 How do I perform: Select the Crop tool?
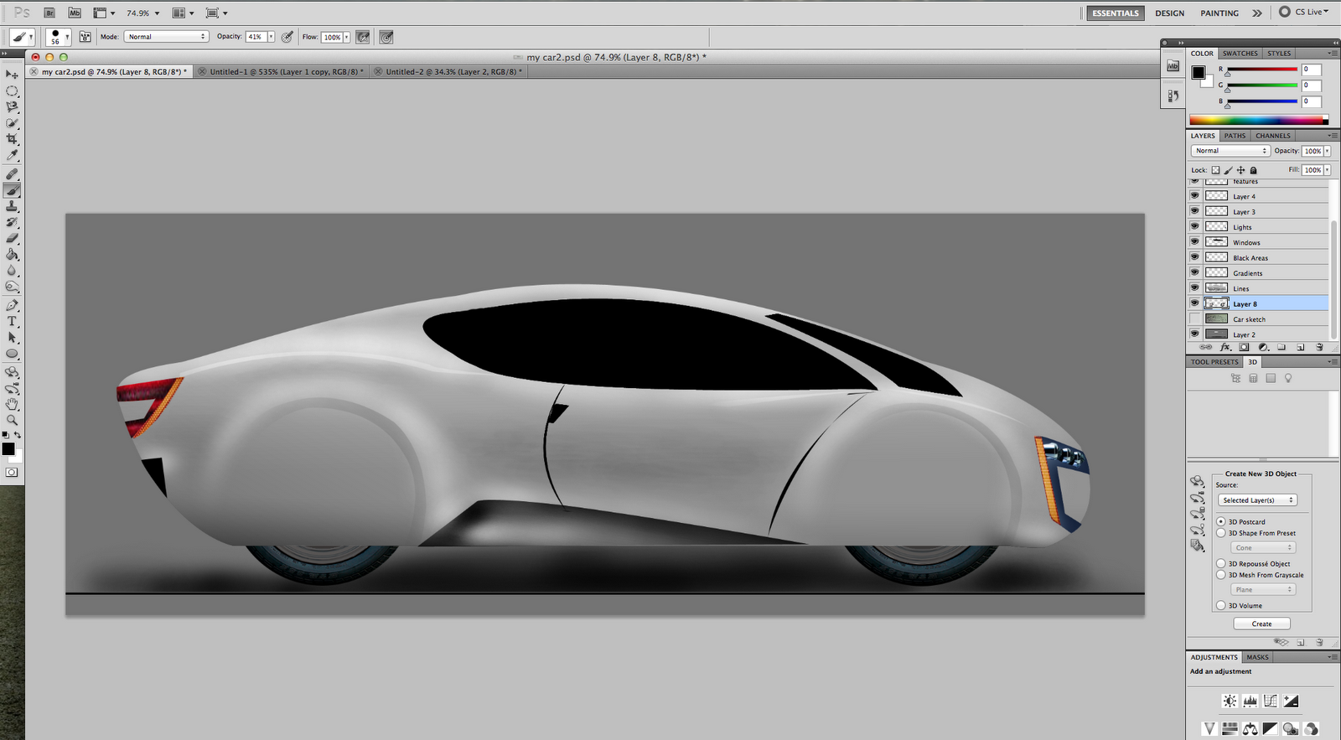12,138
